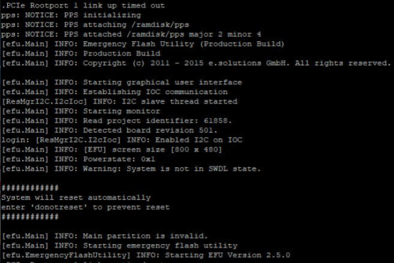Screen dimensions: 394x263
Task: Click the 'System will reset automatically' message
Action: pos(76,197)
